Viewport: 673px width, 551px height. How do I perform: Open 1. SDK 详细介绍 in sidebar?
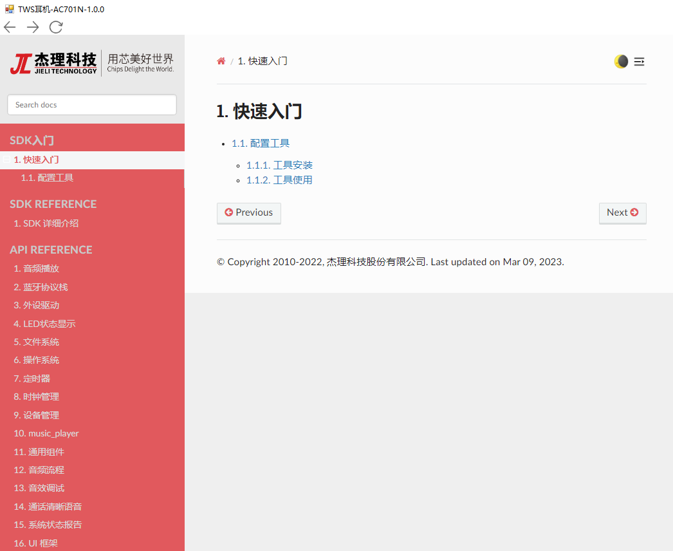click(46, 223)
